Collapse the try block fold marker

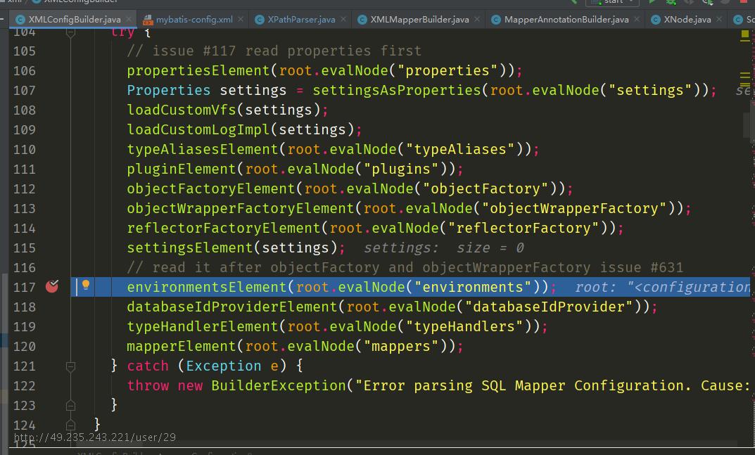point(70,33)
